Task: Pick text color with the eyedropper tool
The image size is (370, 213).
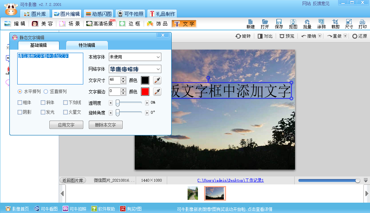Action: point(157,80)
